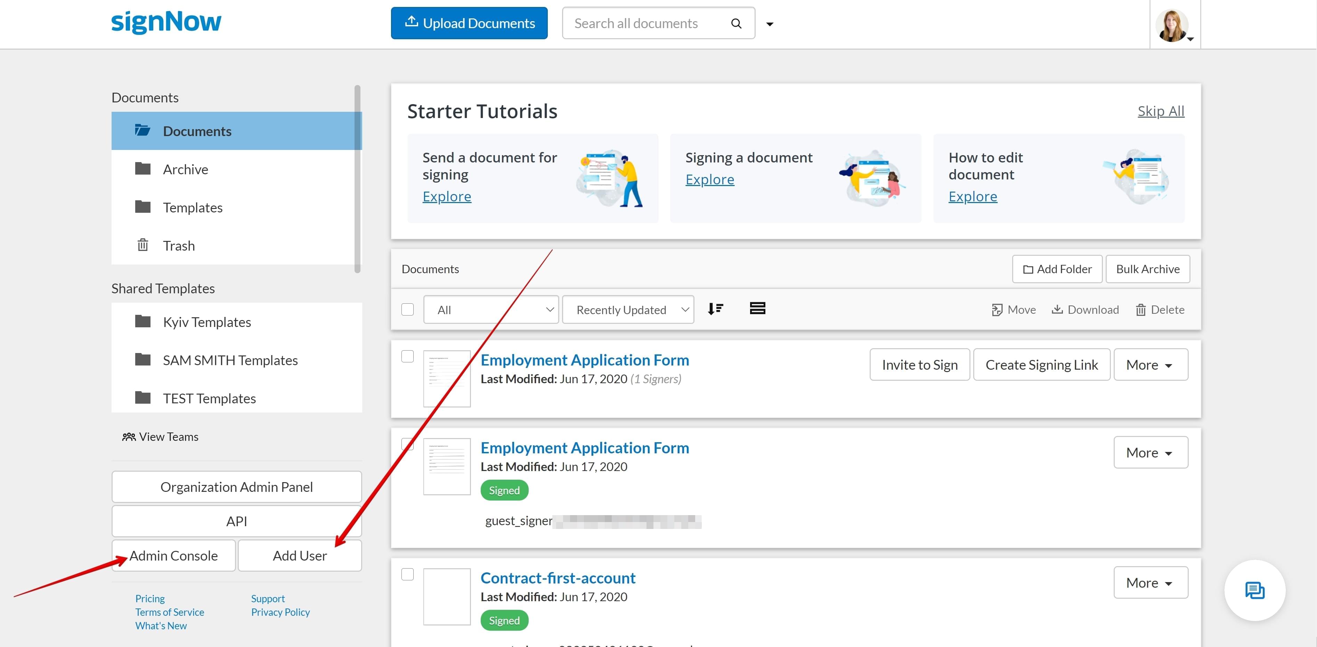Tick the signed Employment Application Form checkbox
The width and height of the screenshot is (1317, 647).
407,444
